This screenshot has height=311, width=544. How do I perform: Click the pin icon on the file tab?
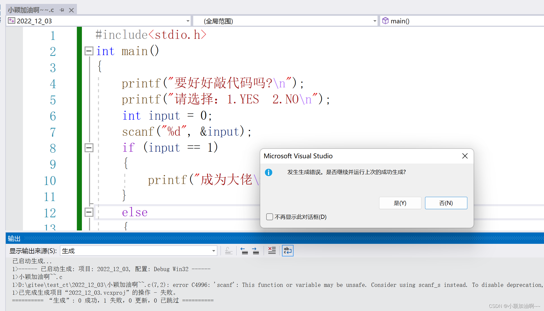62,10
